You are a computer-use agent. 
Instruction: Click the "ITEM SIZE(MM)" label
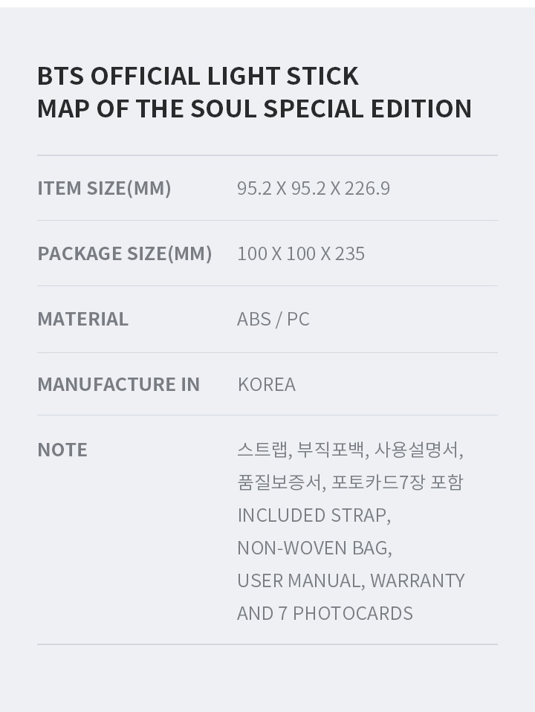pos(104,188)
